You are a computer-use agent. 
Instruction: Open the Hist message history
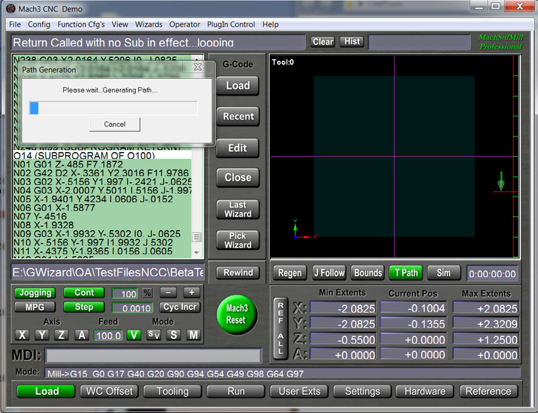[x=352, y=42]
